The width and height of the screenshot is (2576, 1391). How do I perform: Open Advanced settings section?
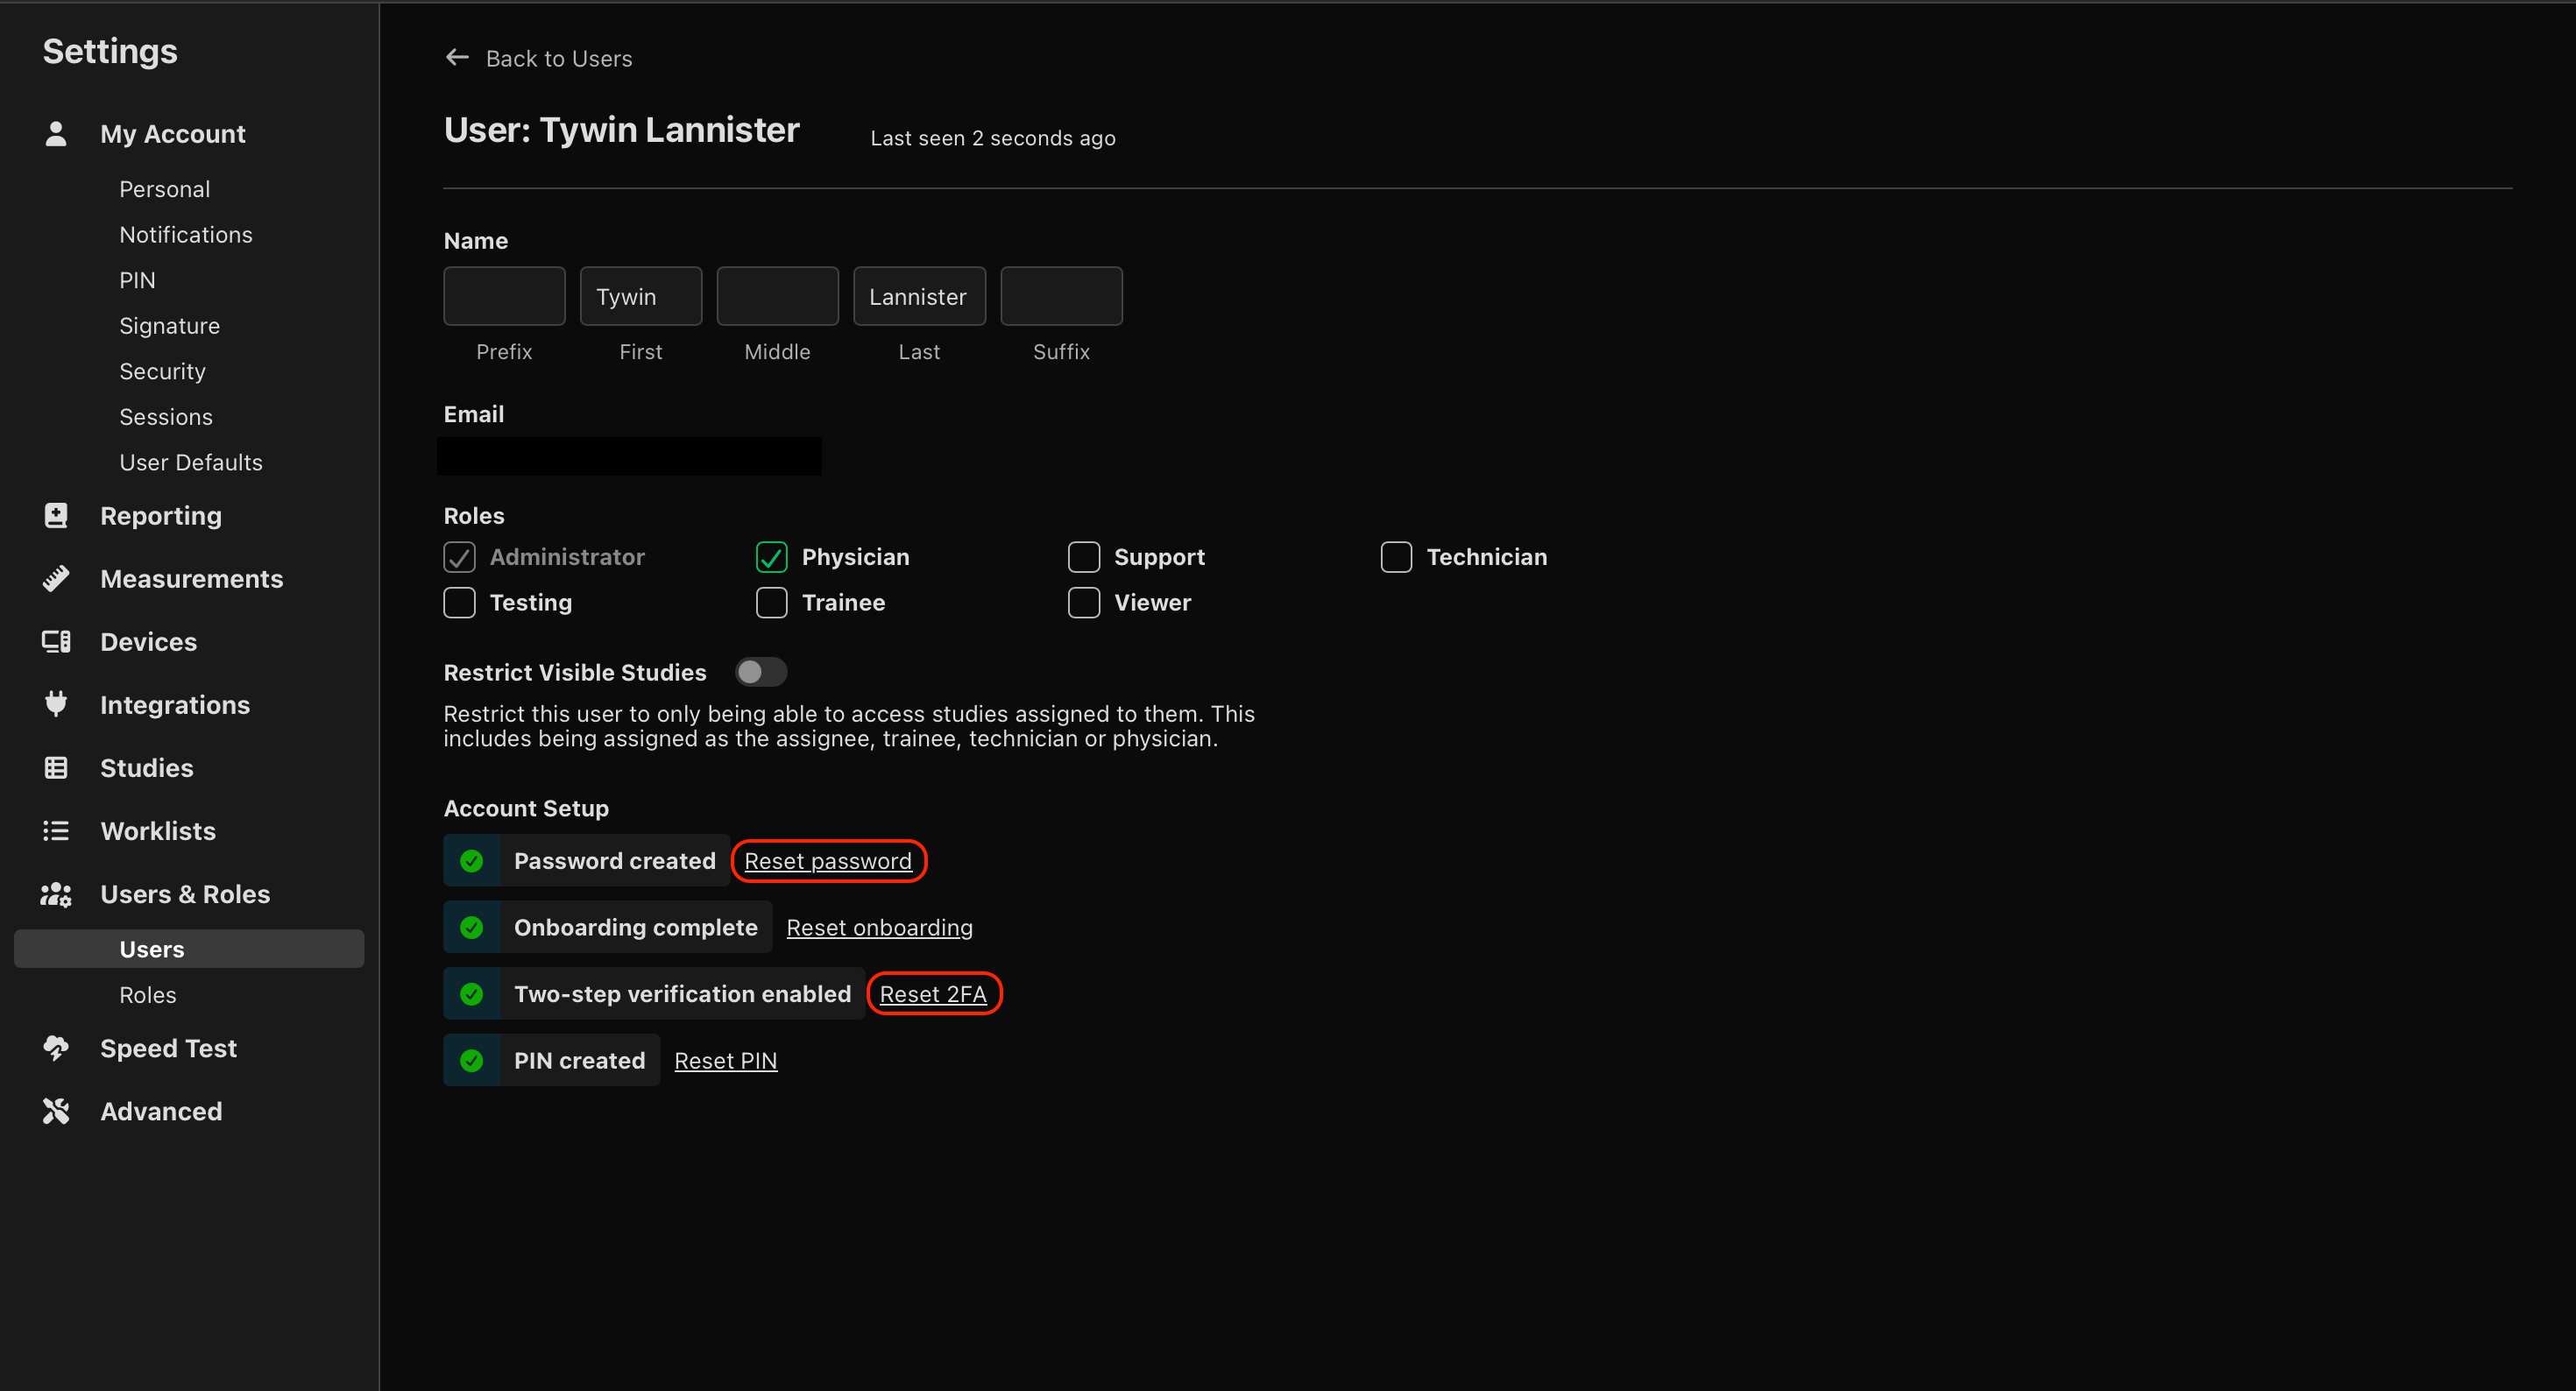click(161, 1111)
